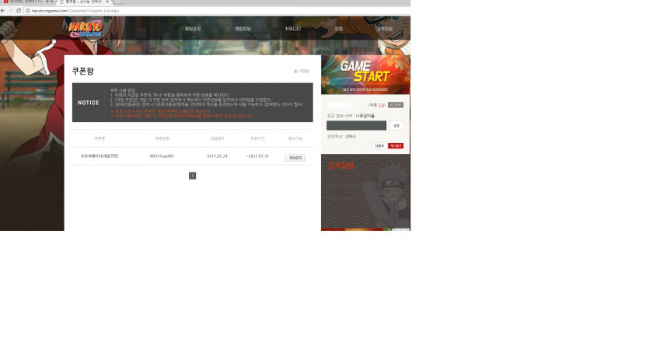Click page number 1 in pagination

pyautogui.click(x=192, y=176)
